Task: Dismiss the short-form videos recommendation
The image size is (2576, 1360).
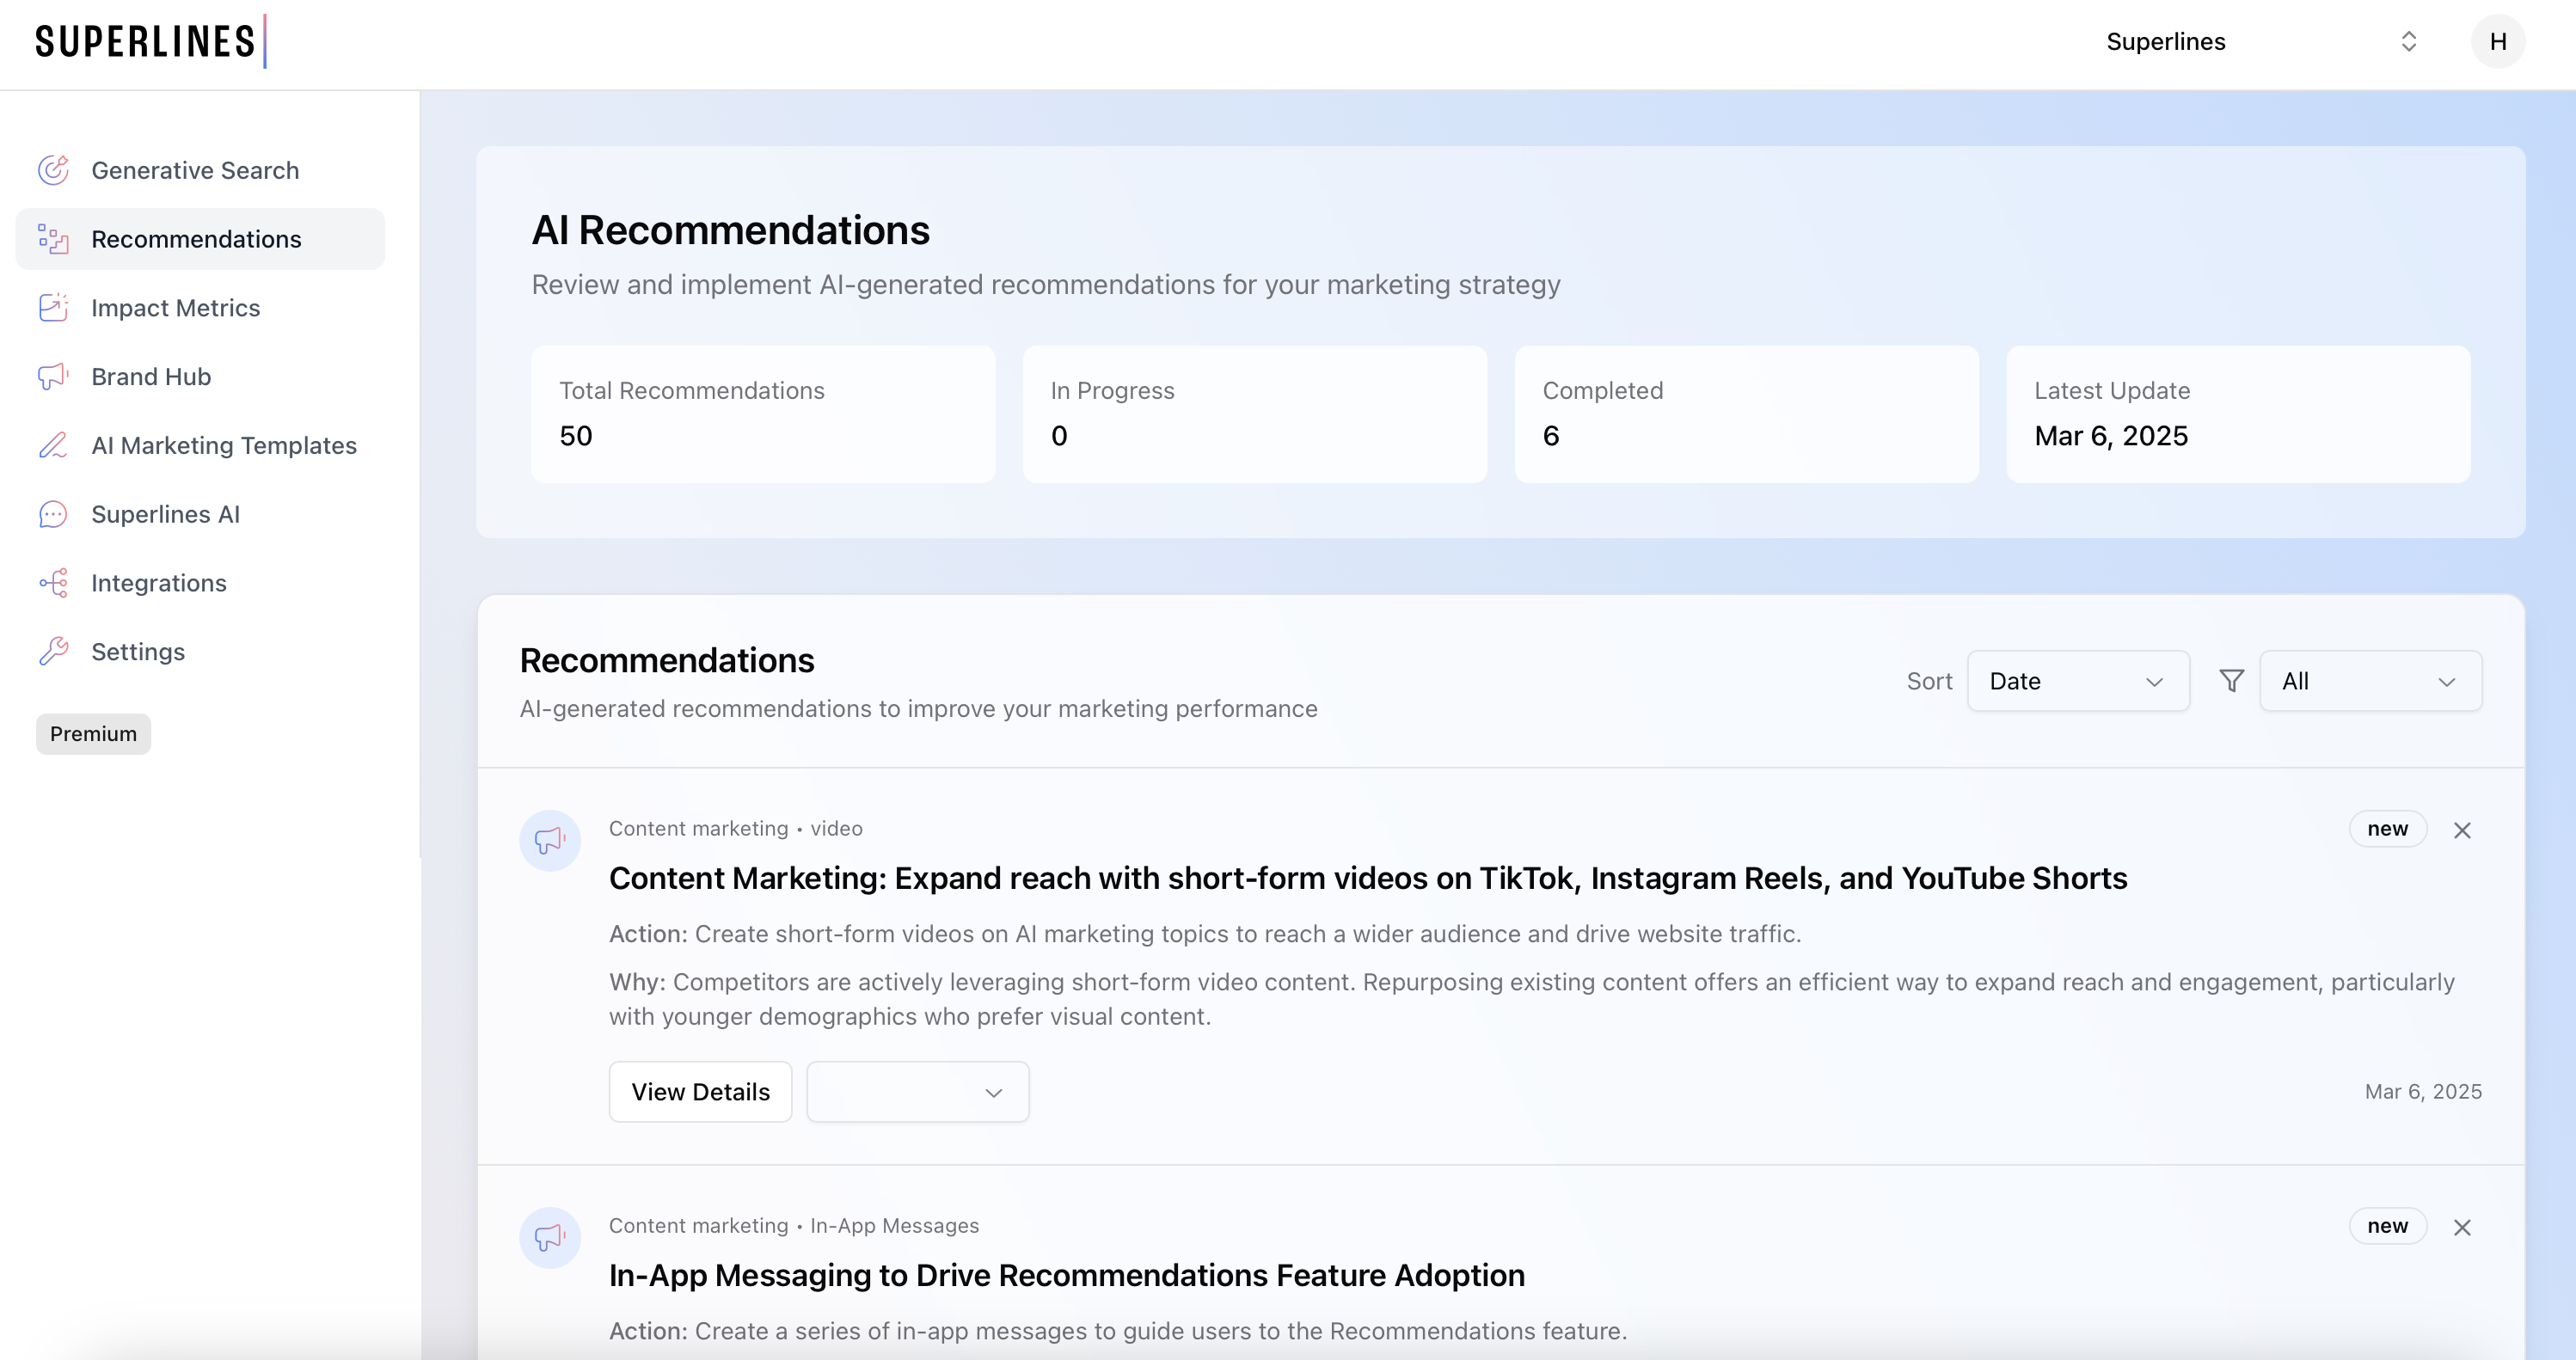Action: (2462, 830)
